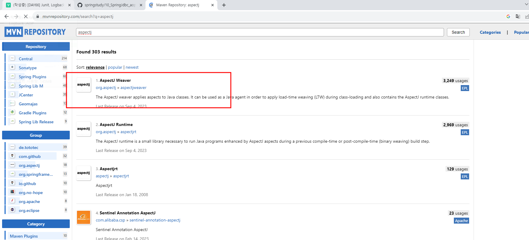The image size is (529, 240).
Task: Stop page loading with X button
Action: point(26,16)
